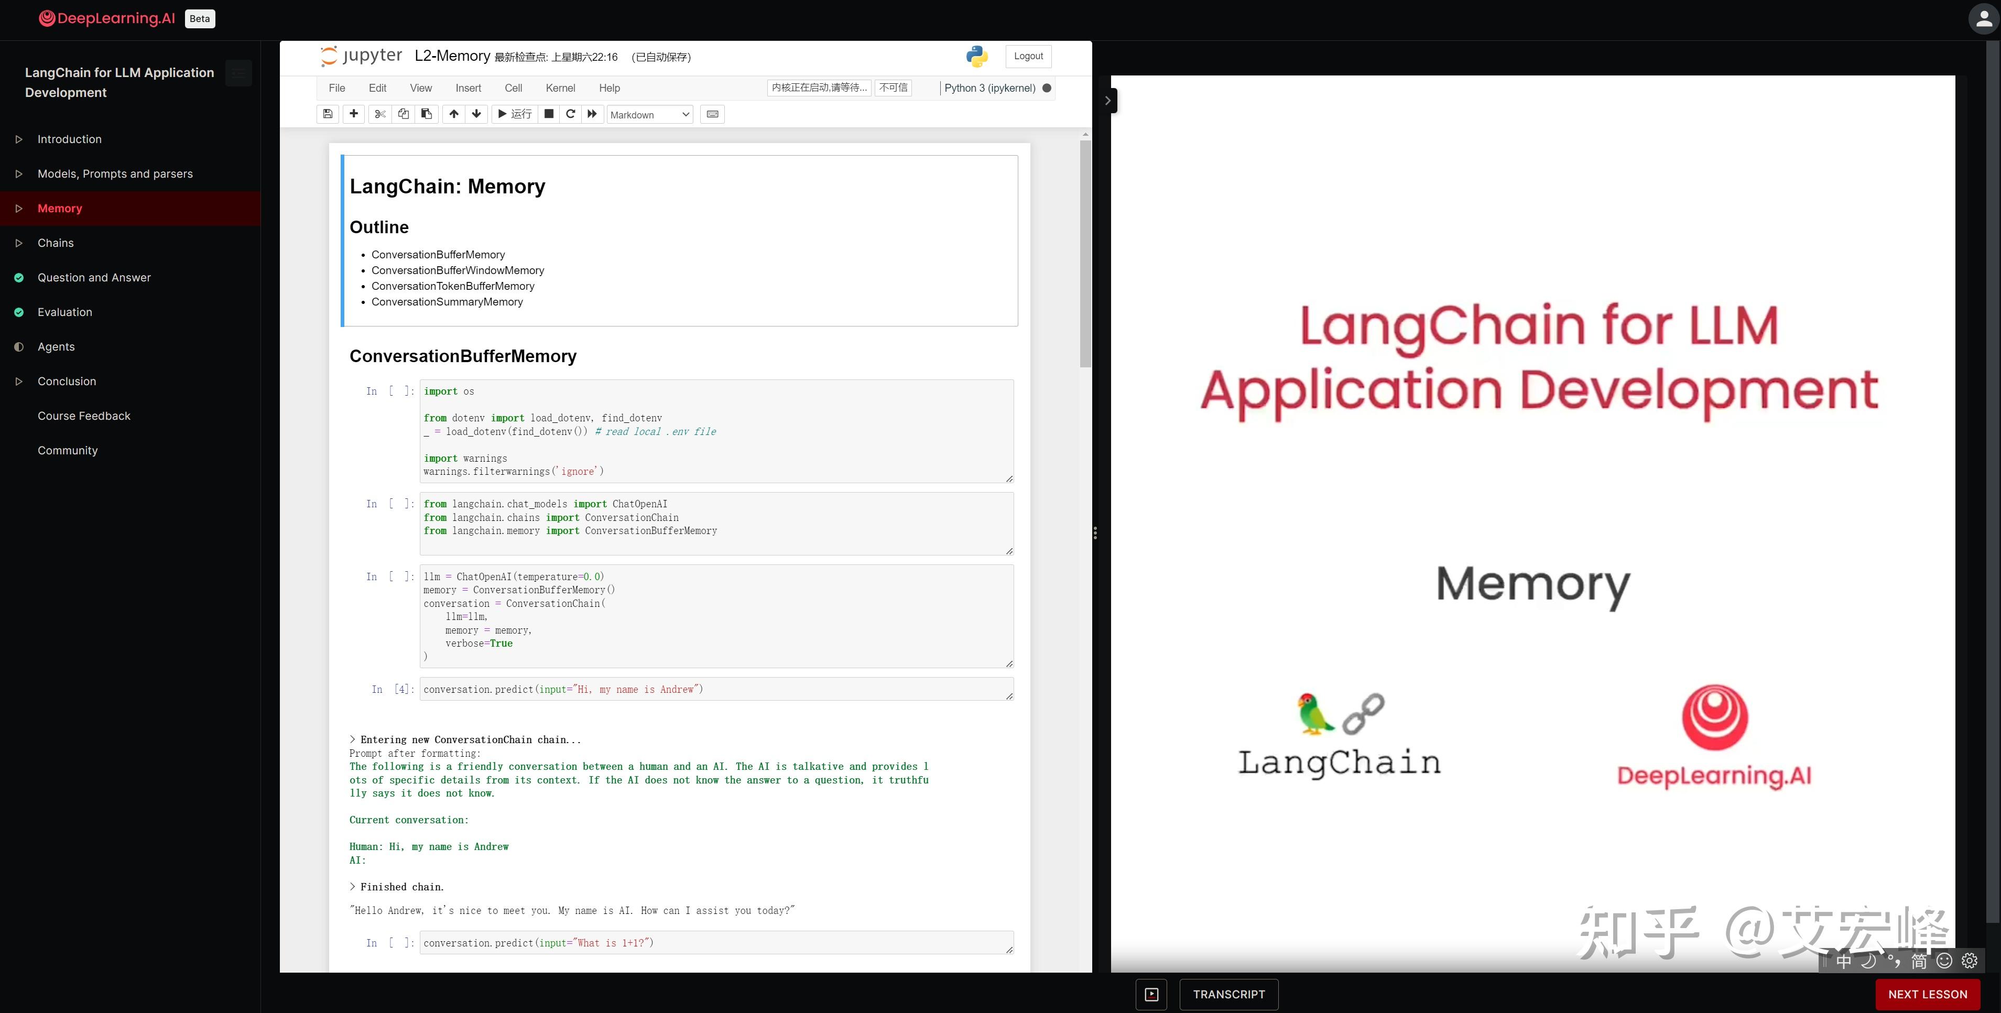Toggle the IME 简 simplified character mode
This screenshot has height=1013, width=2001.
click(x=1919, y=961)
